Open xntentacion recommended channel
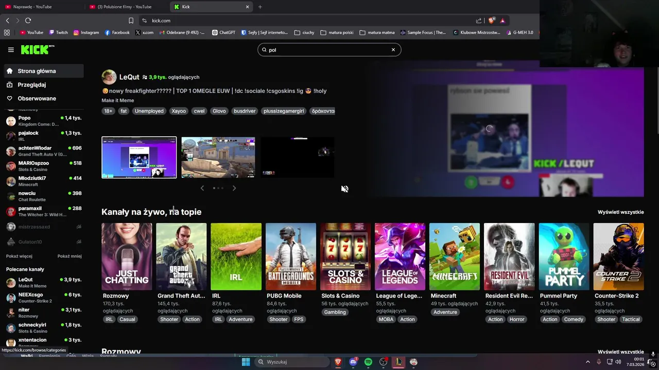The image size is (659, 370). [44, 342]
